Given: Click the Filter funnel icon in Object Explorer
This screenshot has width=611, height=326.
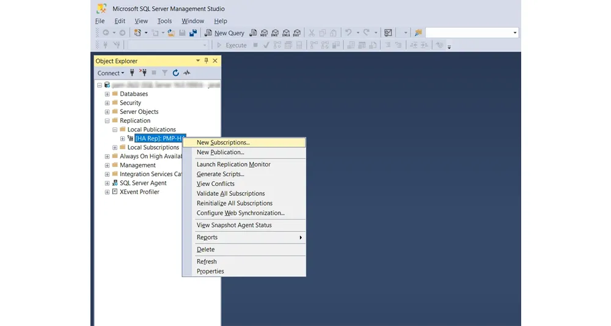Looking at the screenshot, I should click(165, 73).
